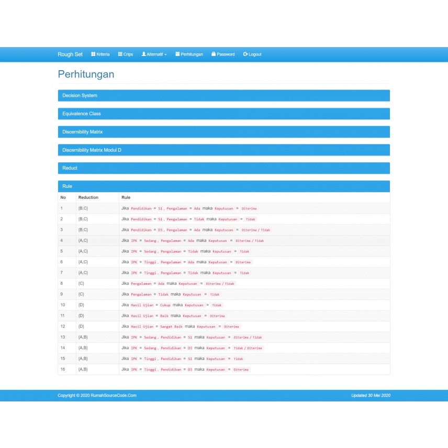Expand the Equivalence Class panel
This screenshot has width=448, height=448.
click(223, 114)
